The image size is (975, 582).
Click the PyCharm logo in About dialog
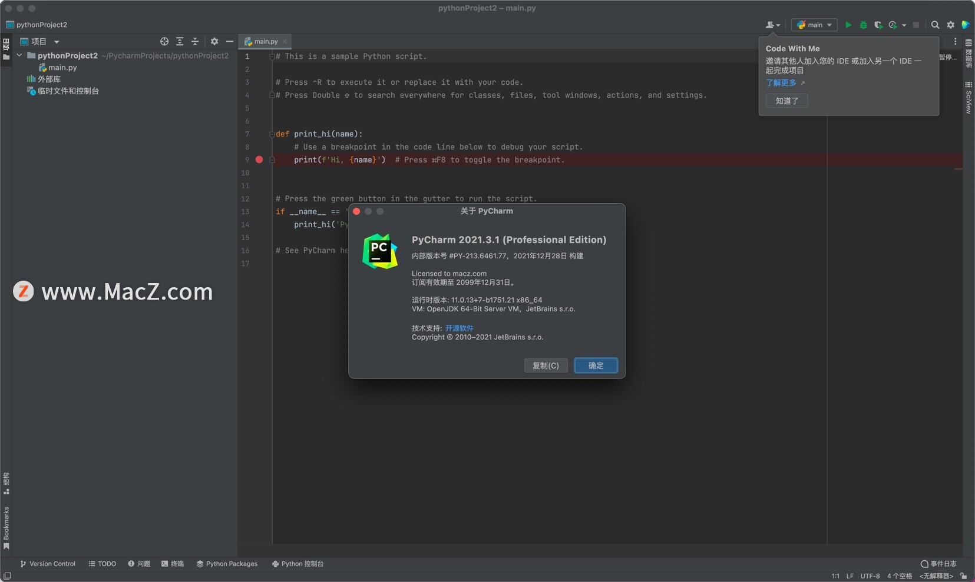(379, 251)
